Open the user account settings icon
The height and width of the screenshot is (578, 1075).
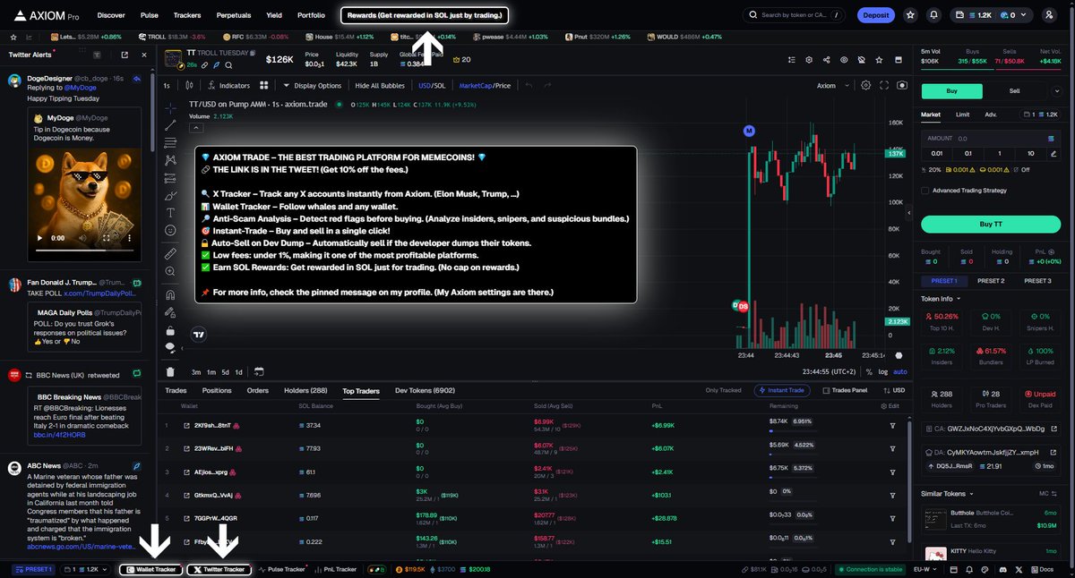[x=1049, y=15]
